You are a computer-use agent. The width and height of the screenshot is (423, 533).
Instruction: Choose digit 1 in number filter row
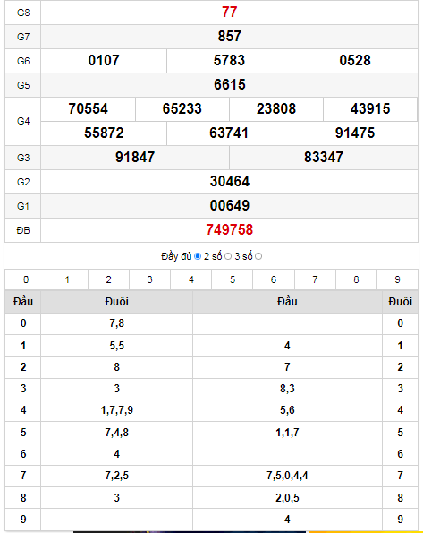[x=67, y=279]
